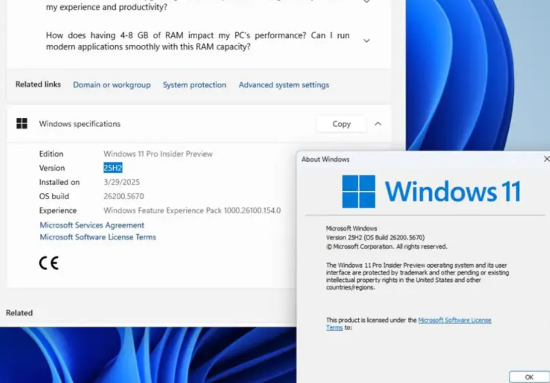The image size is (550, 383).
Task: Click the Microsoft Software License Terms dialog link
Action: click(455, 320)
